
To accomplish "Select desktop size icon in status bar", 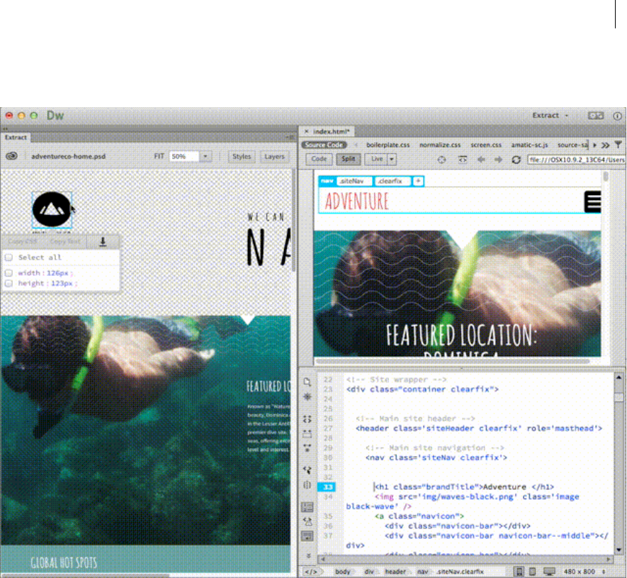I will coord(549,572).
